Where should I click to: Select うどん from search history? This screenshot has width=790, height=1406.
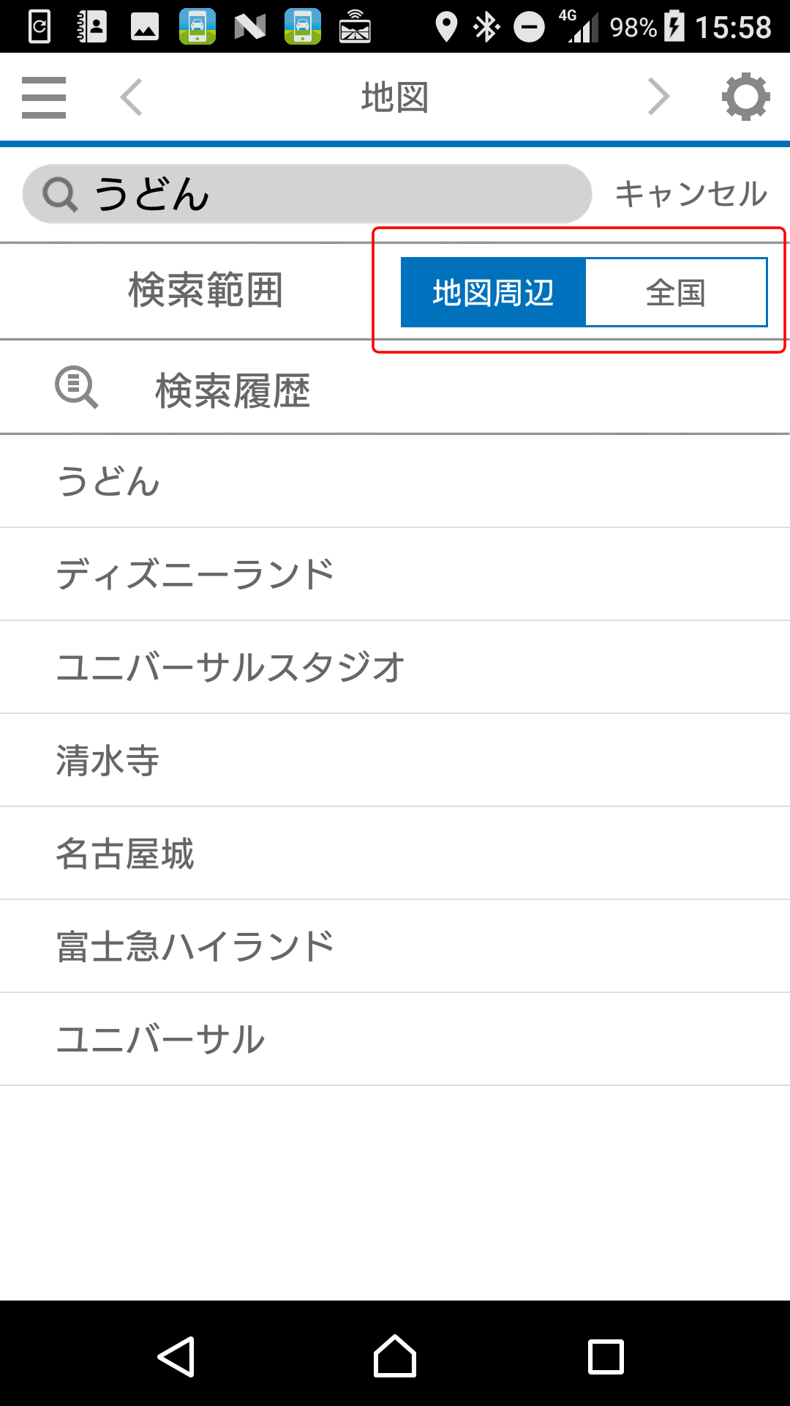[395, 481]
